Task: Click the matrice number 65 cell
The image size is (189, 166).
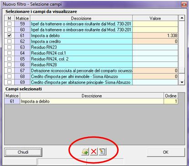Action: tap(22, 59)
